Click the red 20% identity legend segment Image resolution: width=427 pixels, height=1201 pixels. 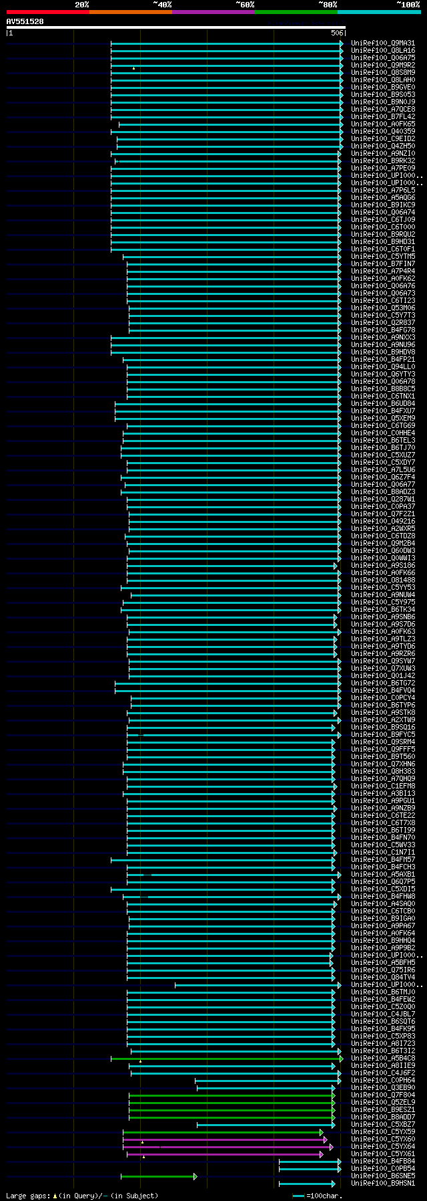[x=48, y=12]
